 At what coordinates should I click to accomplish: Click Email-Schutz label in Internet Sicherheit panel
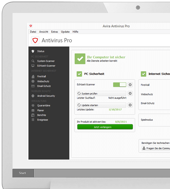click(x=148, y=103)
